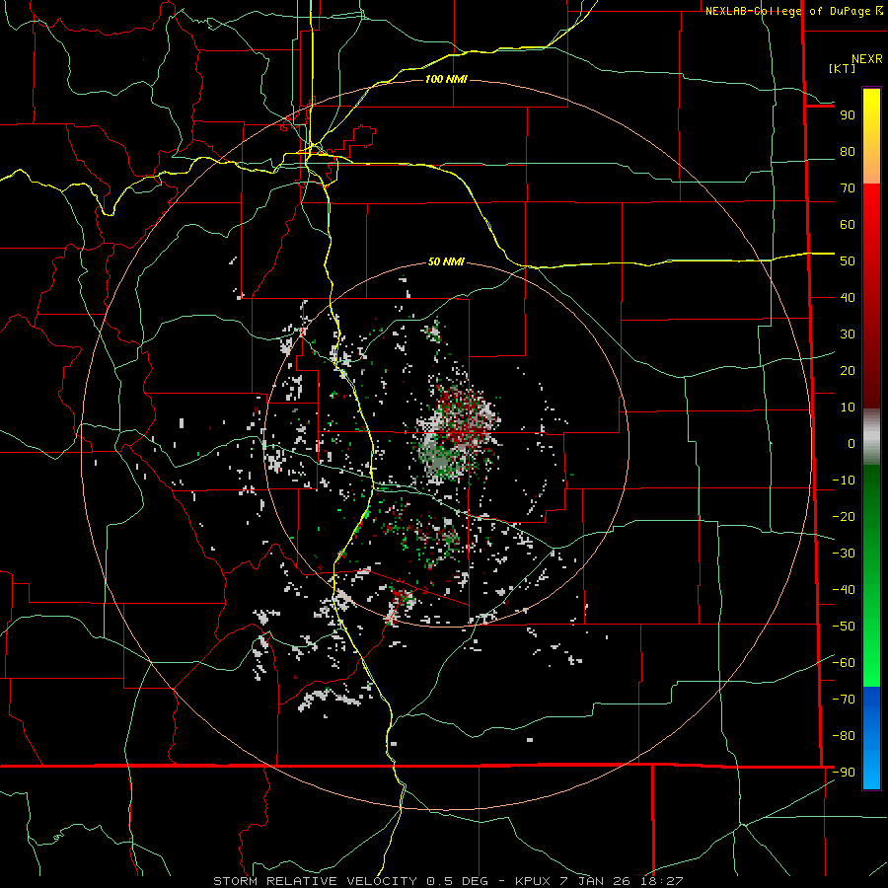The width and height of the screenshot is (888, 888).
Task: Select the 90 value on velocity scale
Action: 848,115
